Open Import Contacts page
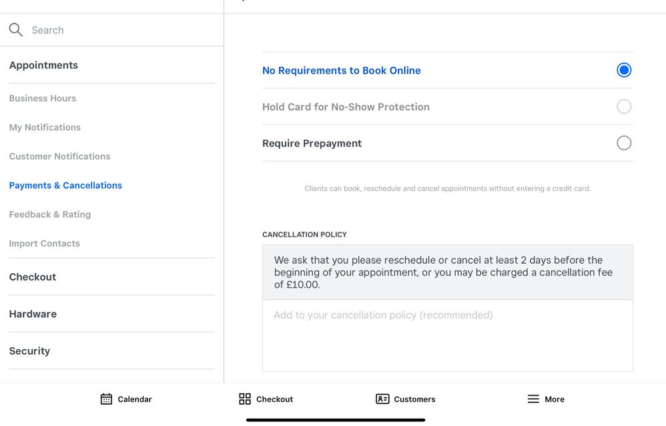The width and height of the screenshot is (666, 426). coord(45,244)
